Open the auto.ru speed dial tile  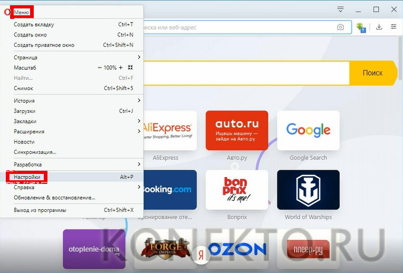pos(237,131)
